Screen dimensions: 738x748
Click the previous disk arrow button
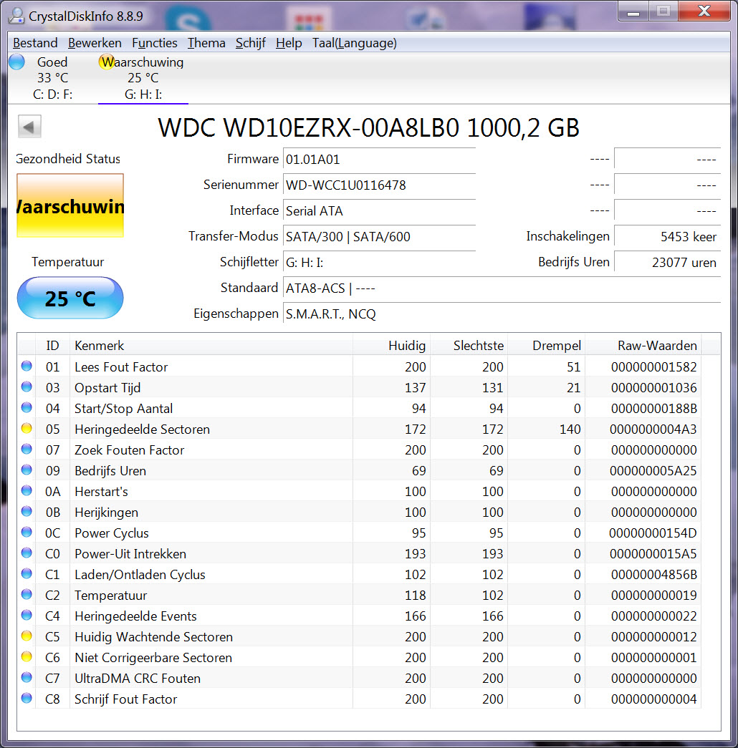click(29, 127)
